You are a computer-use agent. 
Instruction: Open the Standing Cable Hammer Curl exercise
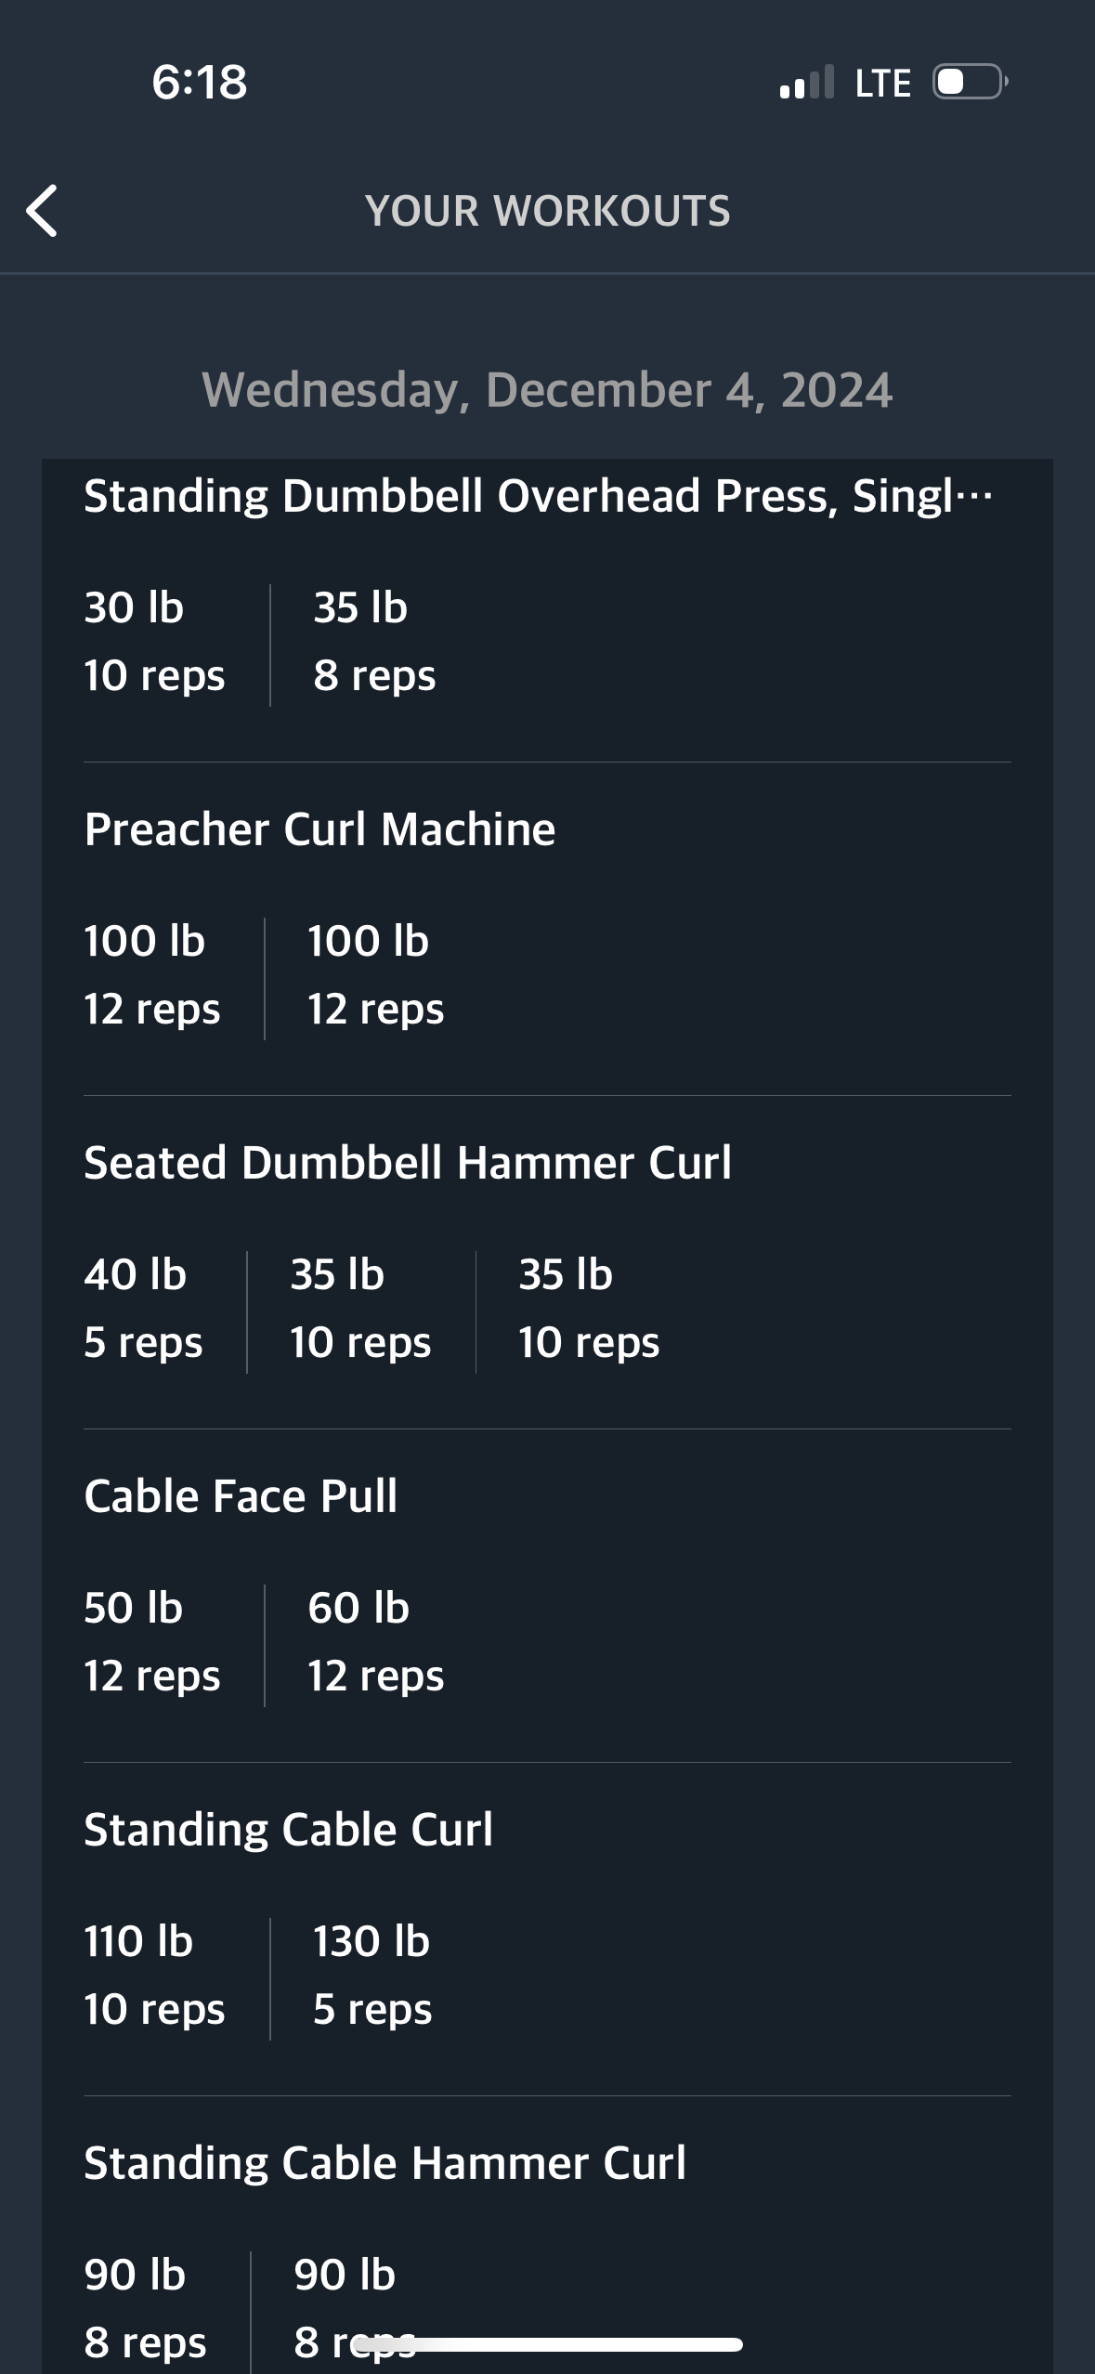coord(385,2162)
